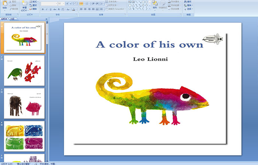Select the Rectangle shape in gallery
Screen dimensions: 258x165
(143, 2)
